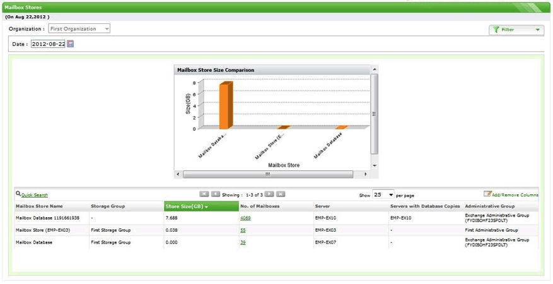Open Add/Remove Columns link
This screenshot has width=553, height=284.
point(515,195)
